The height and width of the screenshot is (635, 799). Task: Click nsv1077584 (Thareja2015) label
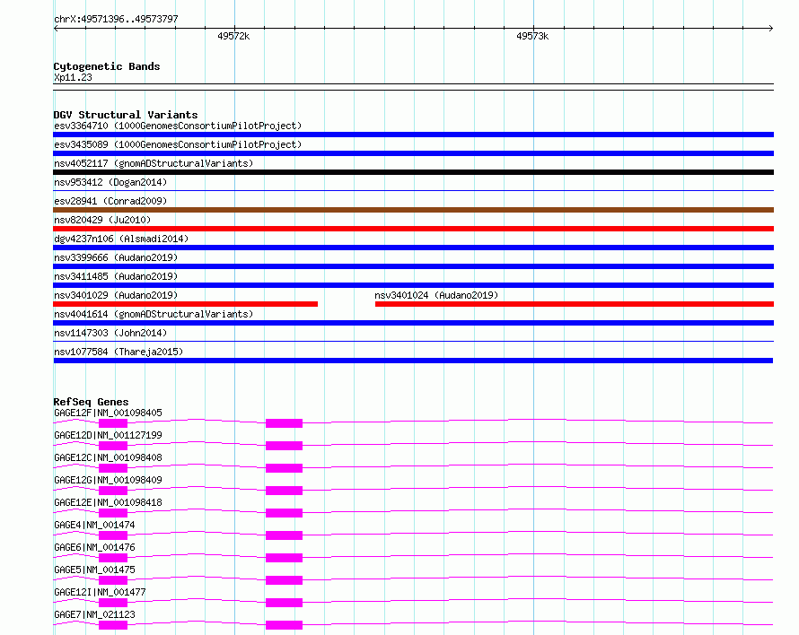119,352
